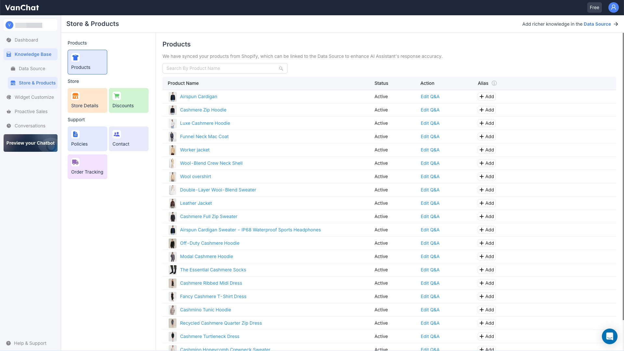
Task: Open the Discounts cart tile
Action: click(x=128, y=100)
